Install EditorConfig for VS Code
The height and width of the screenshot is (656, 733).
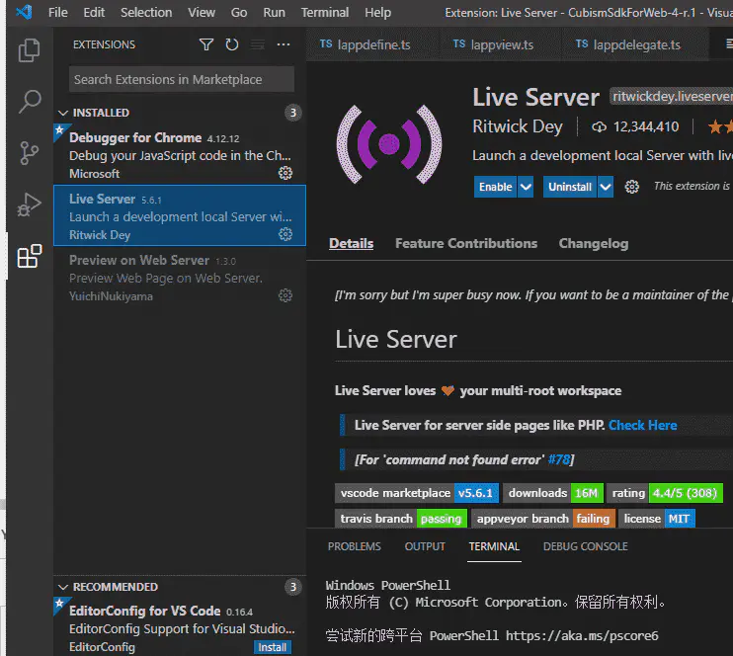click(x=272, y=647)
